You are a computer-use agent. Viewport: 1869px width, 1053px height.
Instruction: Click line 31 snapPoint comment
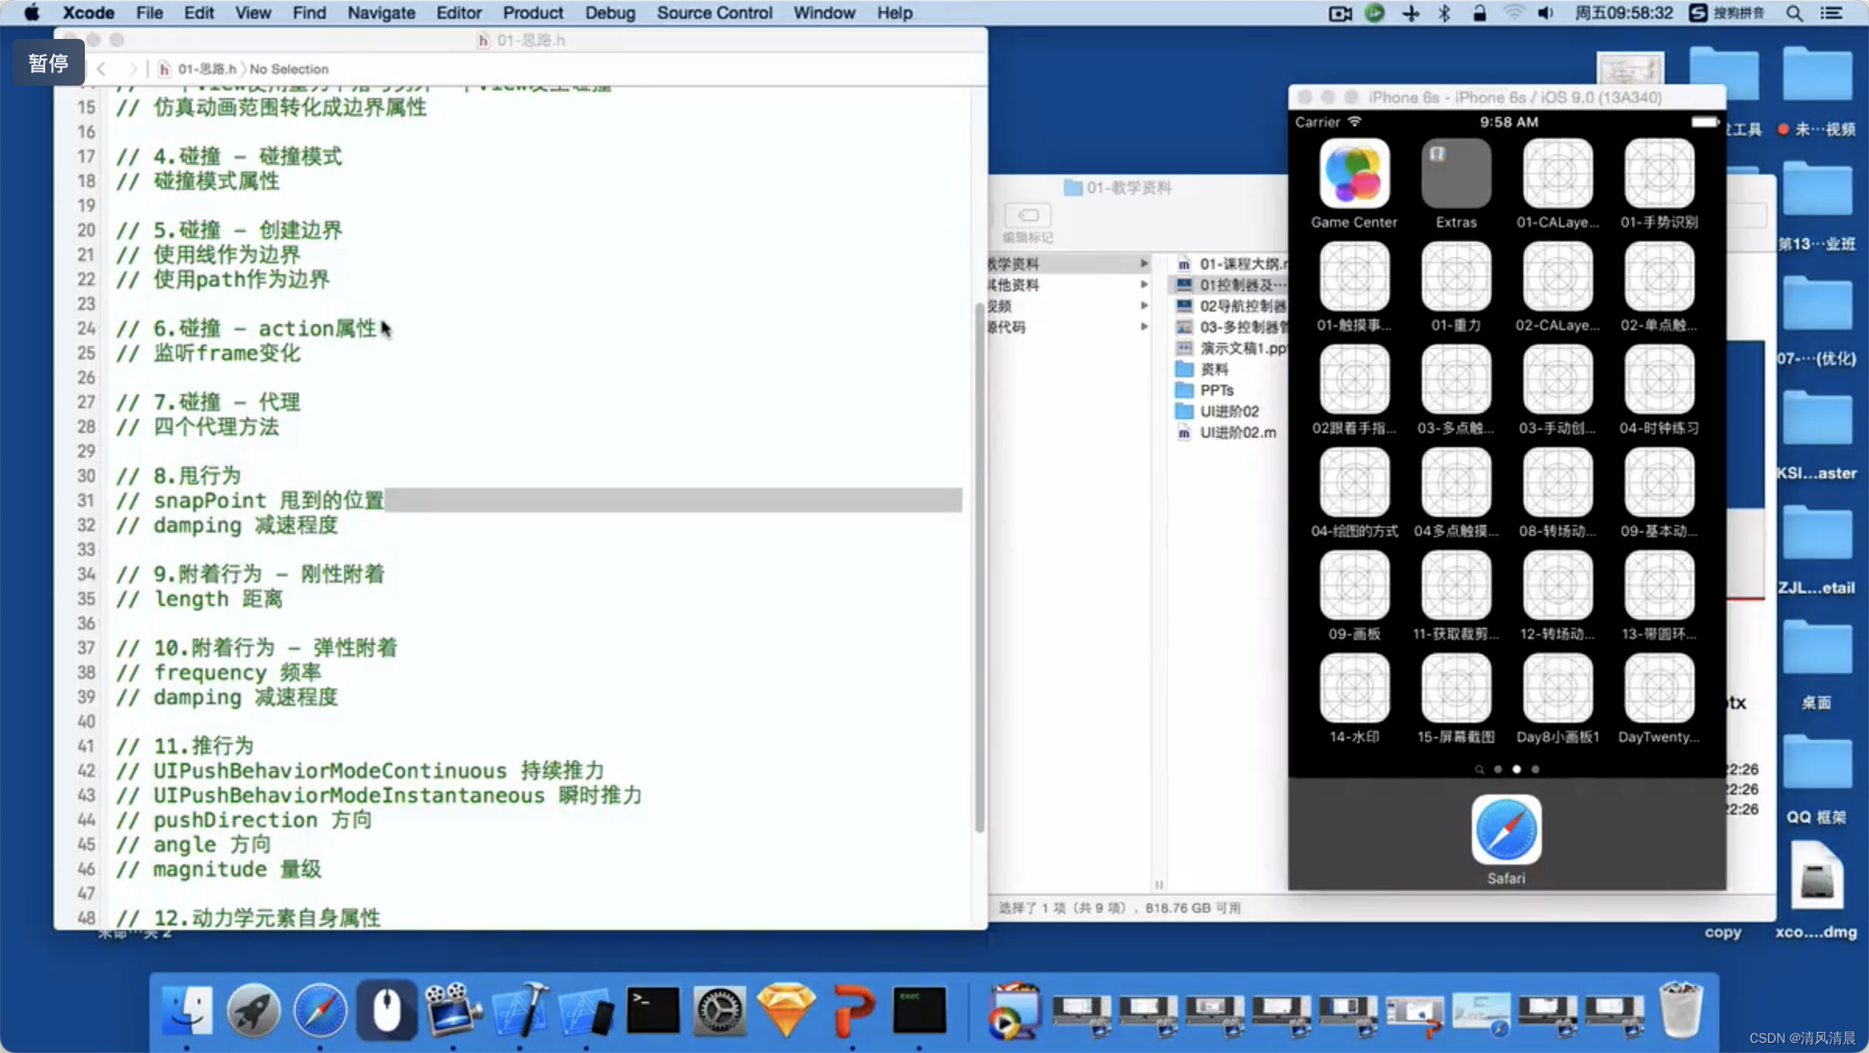coord(249,501)
